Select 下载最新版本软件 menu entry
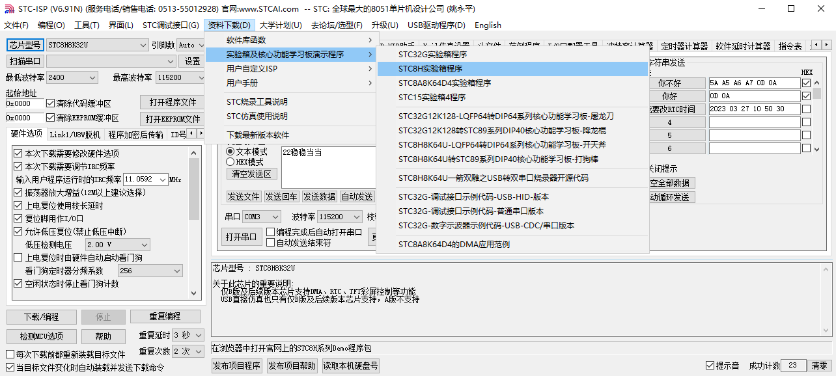 click(290, 135)
